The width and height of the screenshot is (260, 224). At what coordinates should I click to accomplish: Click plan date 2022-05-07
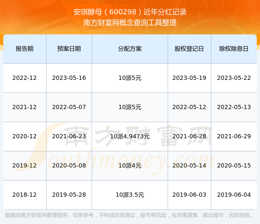(x=69, y=107)
